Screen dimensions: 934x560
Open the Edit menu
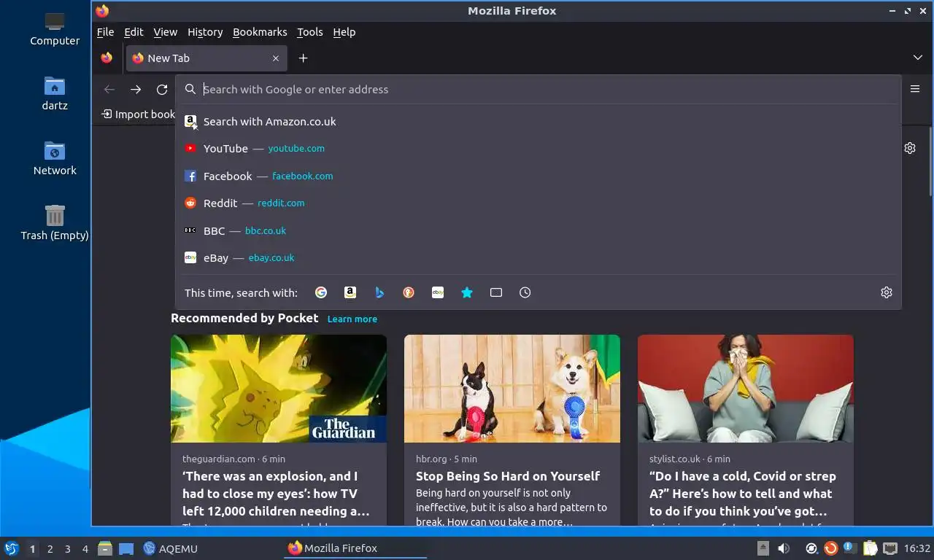[134, 32]
